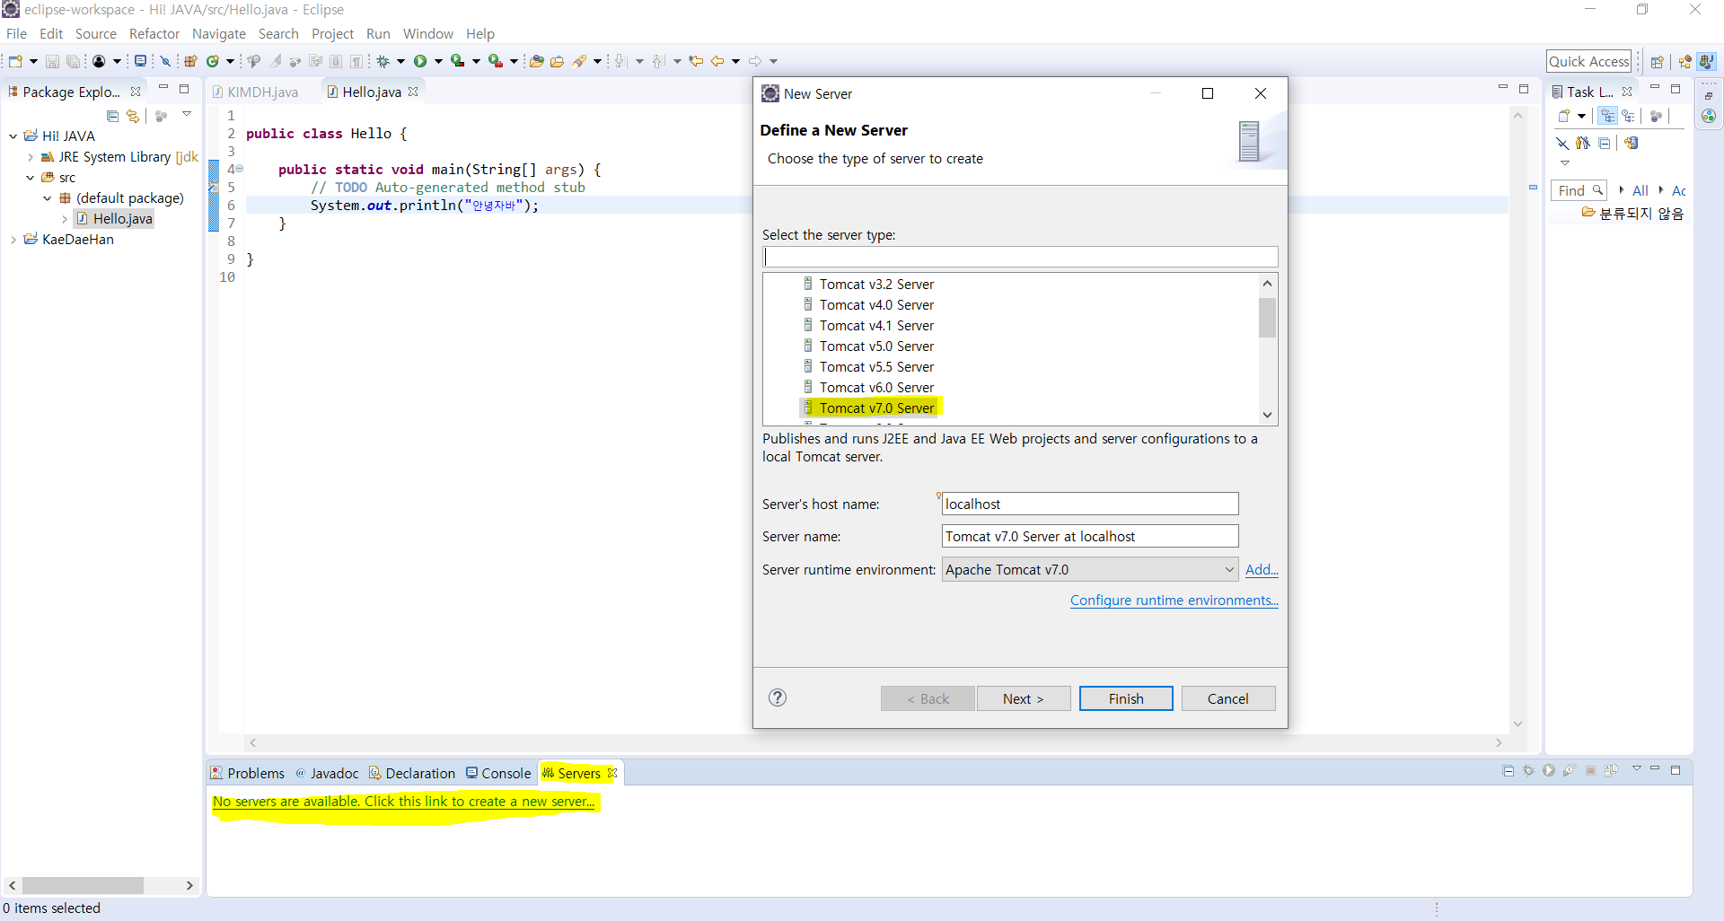The image size is (1724, 921).
Task: Open the Navigate menu
Action: click(x=219, y=33)
